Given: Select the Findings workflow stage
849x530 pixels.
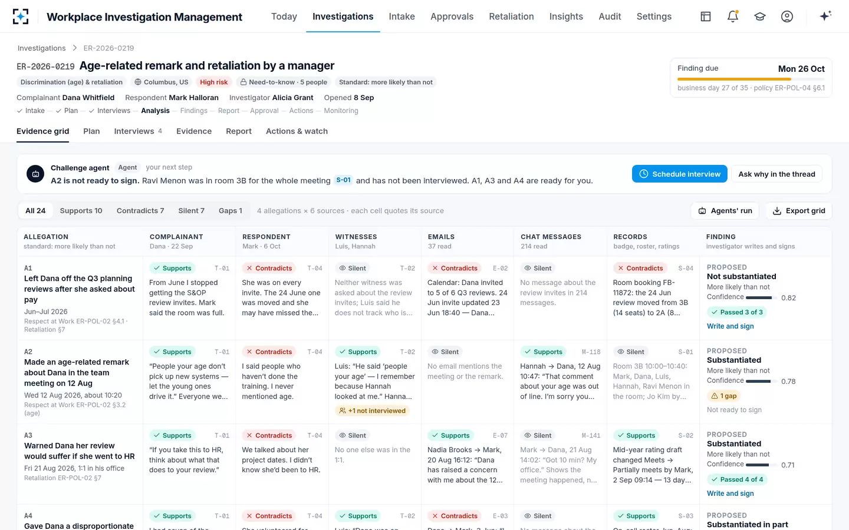Looking at the screenshot, I should (x=194, y=111).
